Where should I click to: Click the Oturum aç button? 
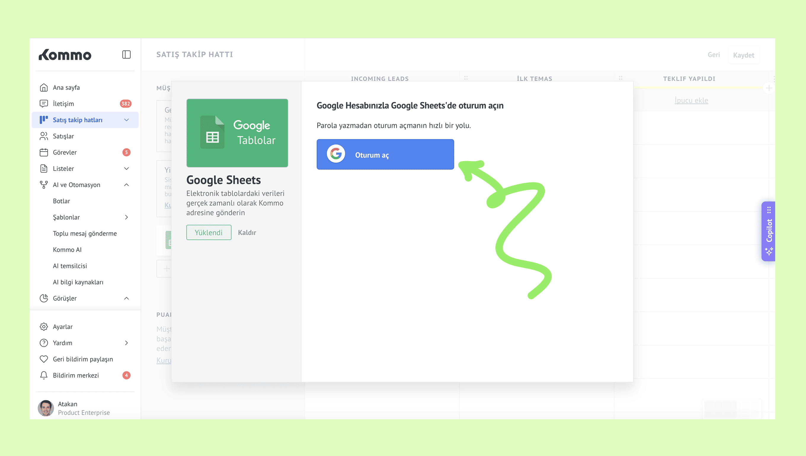385,154
